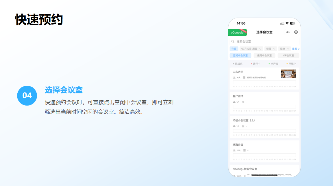The image size is (333, 186).
Task: Click capacity people icon in 珠海谷田 row
Action: 234,151
